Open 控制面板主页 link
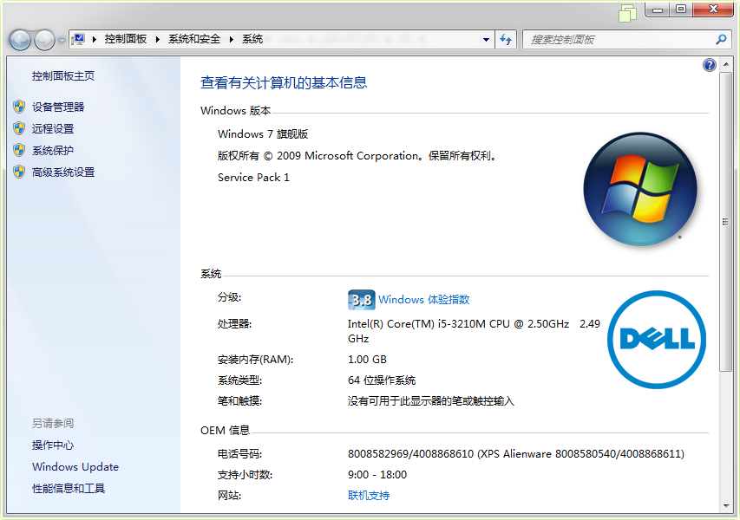The height and width of the screenshot is (520, 740). (x=63, y=76)
